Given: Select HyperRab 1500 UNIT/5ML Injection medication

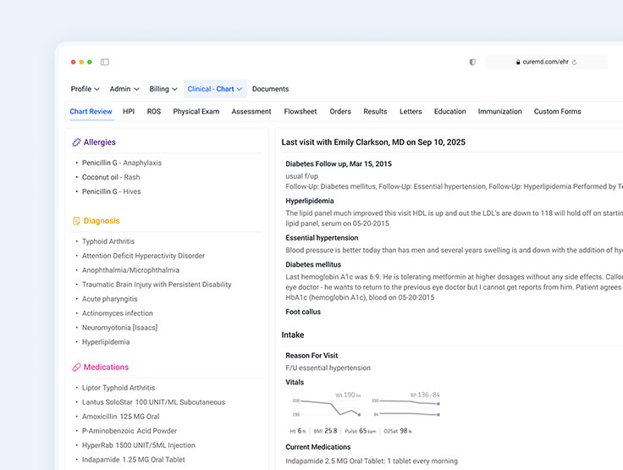Looking at the screenshot, I should coord(138,445).
